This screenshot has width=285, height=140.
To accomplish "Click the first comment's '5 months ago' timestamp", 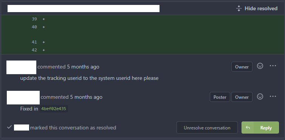I will (x=83, y=67).
